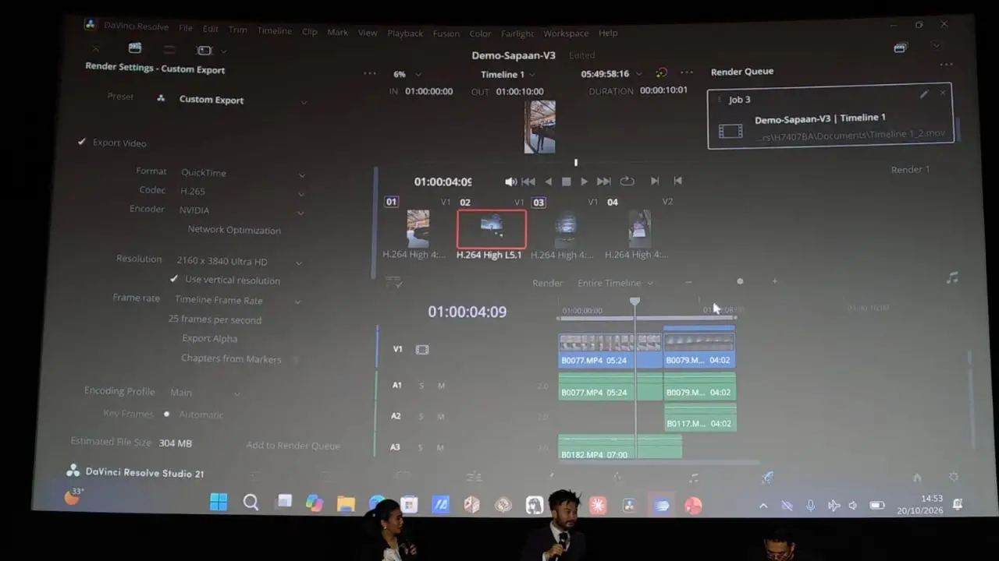Play the timeline in reverse
This screenshot has height=561, width=999.
click(x=548, y=182)
